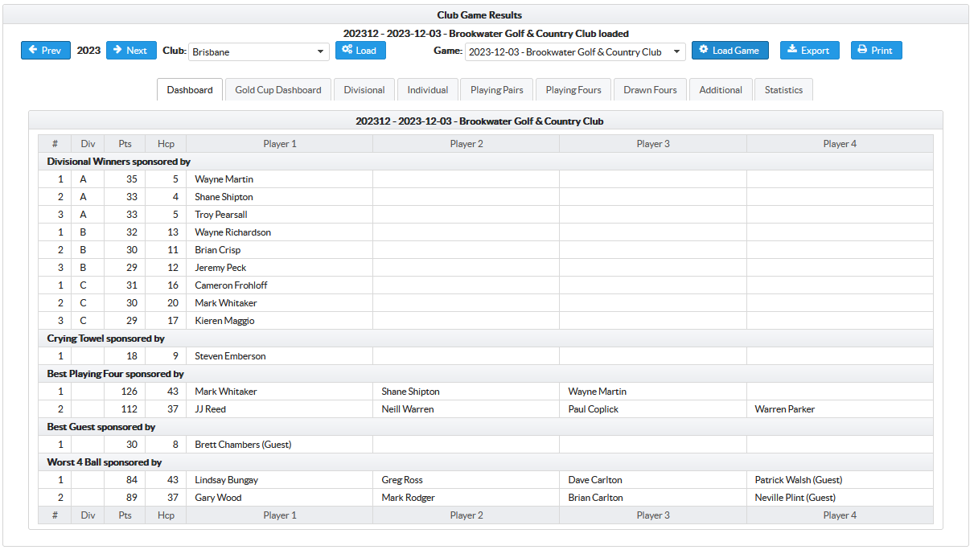Click the Next arrow button
974x554 pixels.
click(x=131, y=51)
